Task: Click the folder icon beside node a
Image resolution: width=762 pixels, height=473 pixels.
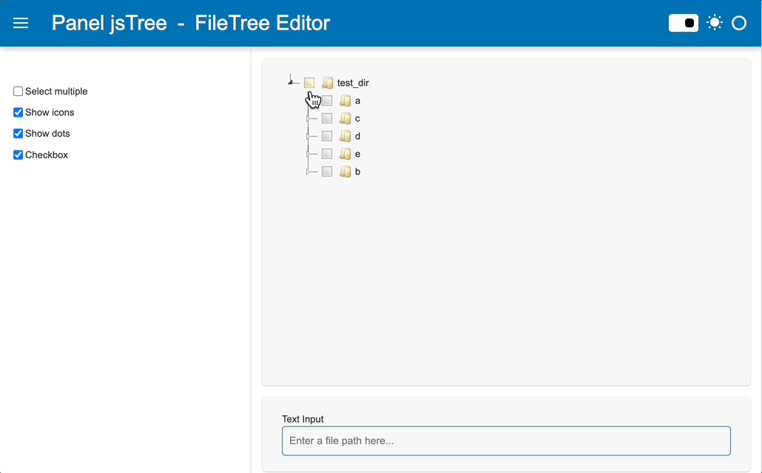Action: (345, 100)
